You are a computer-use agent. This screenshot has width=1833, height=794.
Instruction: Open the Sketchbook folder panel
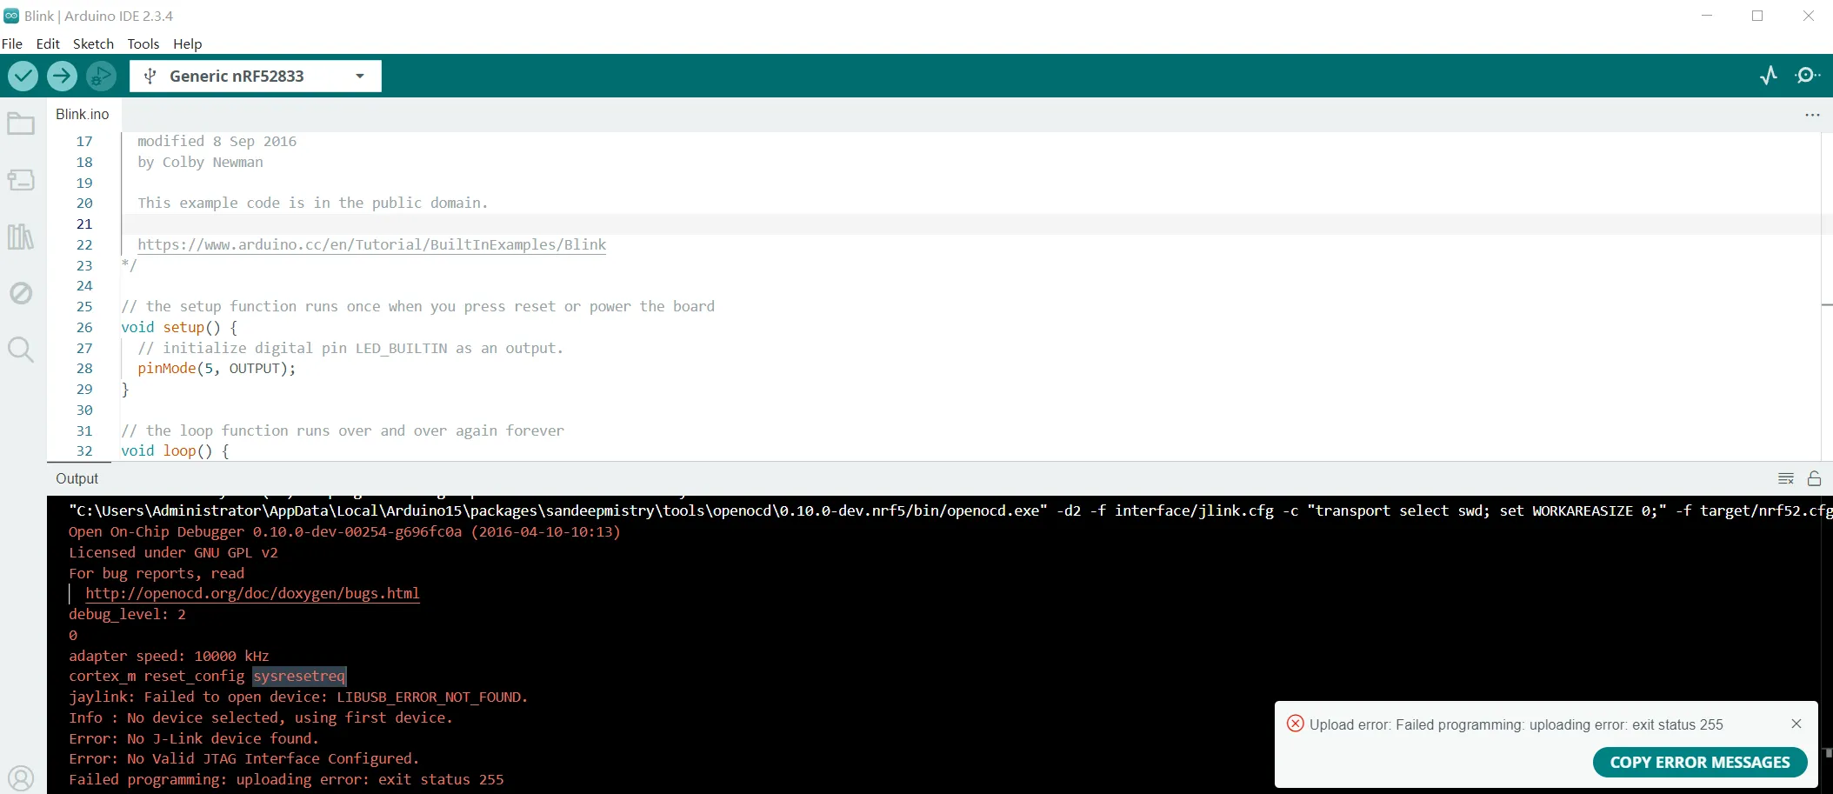pos(21,124)
